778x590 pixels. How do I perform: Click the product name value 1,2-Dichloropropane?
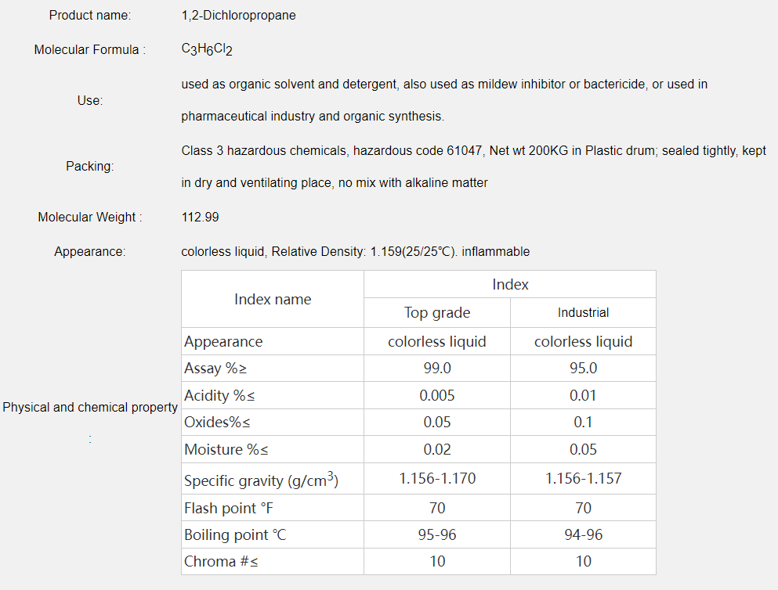(x=238, y=16)
